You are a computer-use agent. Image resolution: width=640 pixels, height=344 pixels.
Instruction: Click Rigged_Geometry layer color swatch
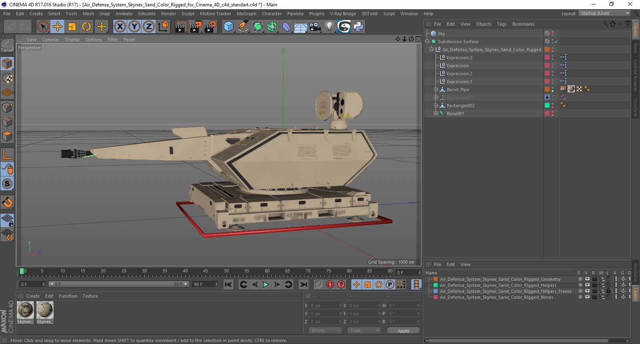(x=436, y=279)
